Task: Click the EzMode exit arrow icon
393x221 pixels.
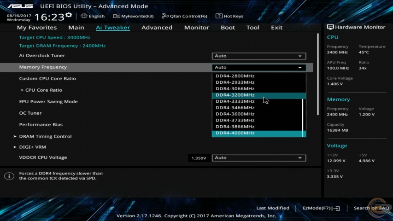Action: [x=336, y=208]
